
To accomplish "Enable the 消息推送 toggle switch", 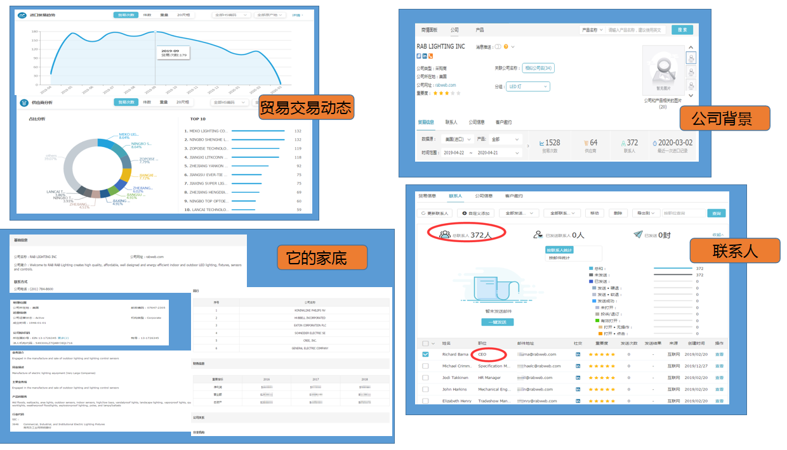I will click(497, 47).
